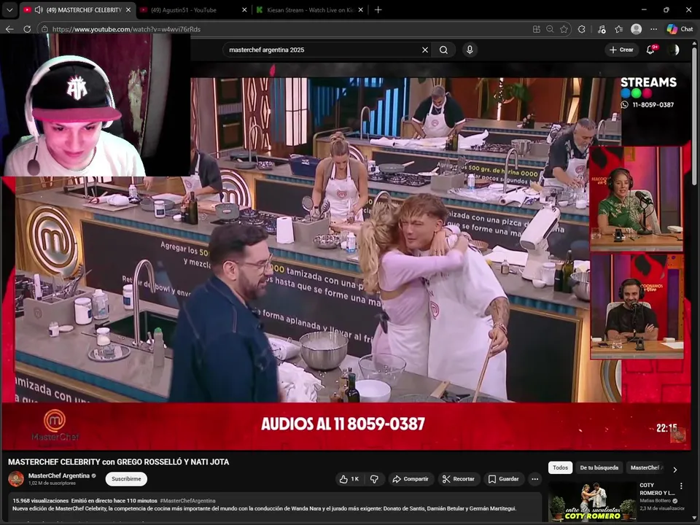Open the tab list dropdown arrow

pos(9,9)
